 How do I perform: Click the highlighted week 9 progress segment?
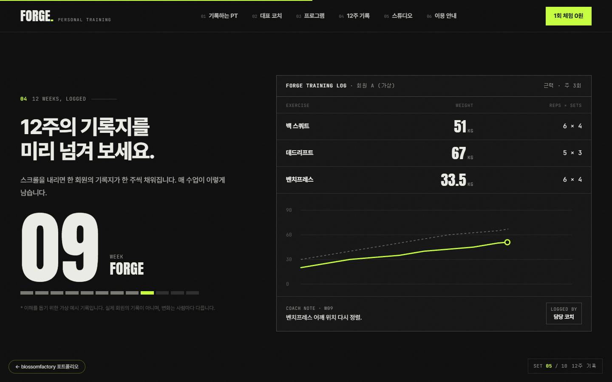pyautogui.click(x=147, y=293)
